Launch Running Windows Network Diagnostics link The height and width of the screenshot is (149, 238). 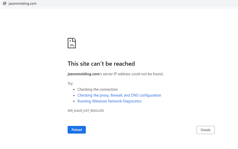pos(109,101)
